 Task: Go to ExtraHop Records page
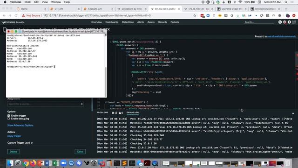click(x=163, y=22)
